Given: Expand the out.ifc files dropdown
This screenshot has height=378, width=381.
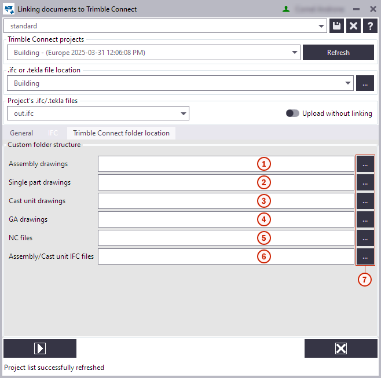Looking at the screenshot, I should pyautogui.click(x=184, y=113).
